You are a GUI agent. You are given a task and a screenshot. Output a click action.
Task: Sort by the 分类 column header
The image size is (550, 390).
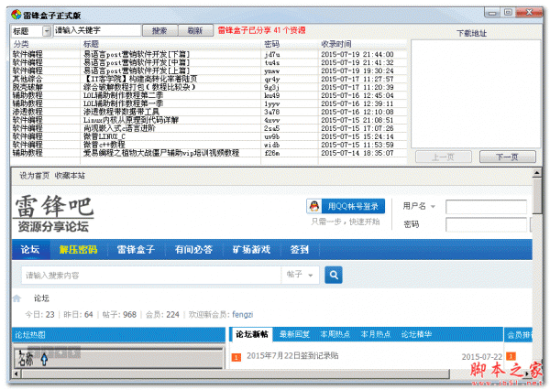pyautogui.click(x=21, y=44)
